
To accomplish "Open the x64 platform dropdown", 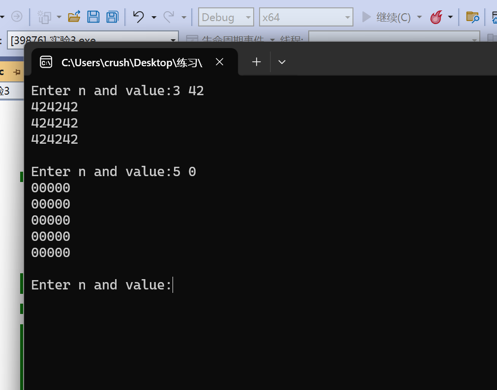I will tap(306, 17).
